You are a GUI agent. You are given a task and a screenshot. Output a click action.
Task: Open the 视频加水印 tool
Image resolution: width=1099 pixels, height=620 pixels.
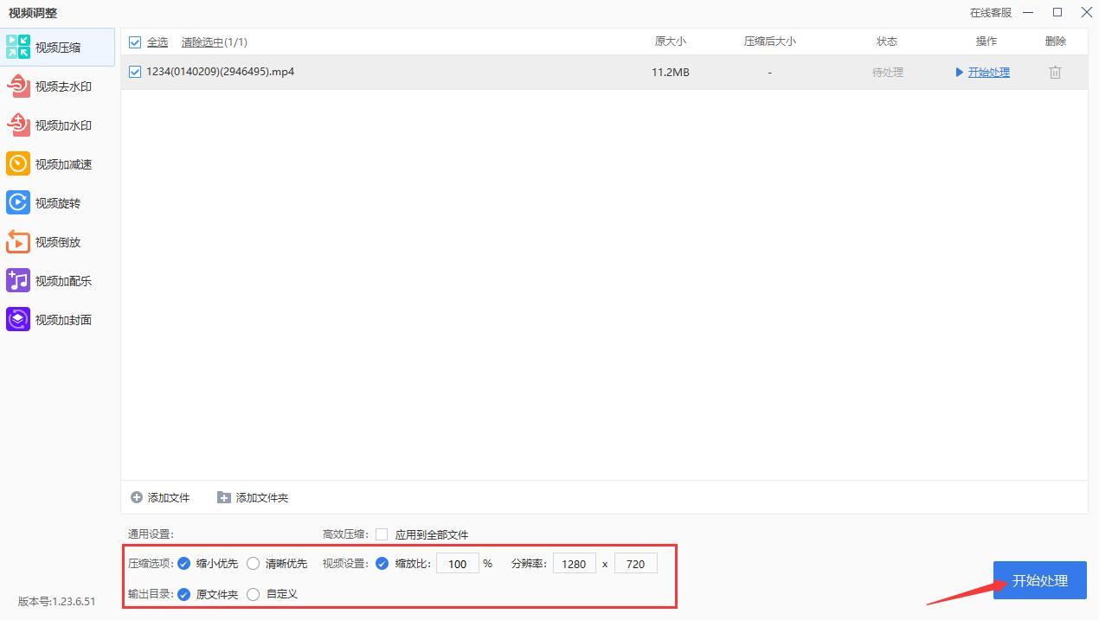[x=59, y=125]
